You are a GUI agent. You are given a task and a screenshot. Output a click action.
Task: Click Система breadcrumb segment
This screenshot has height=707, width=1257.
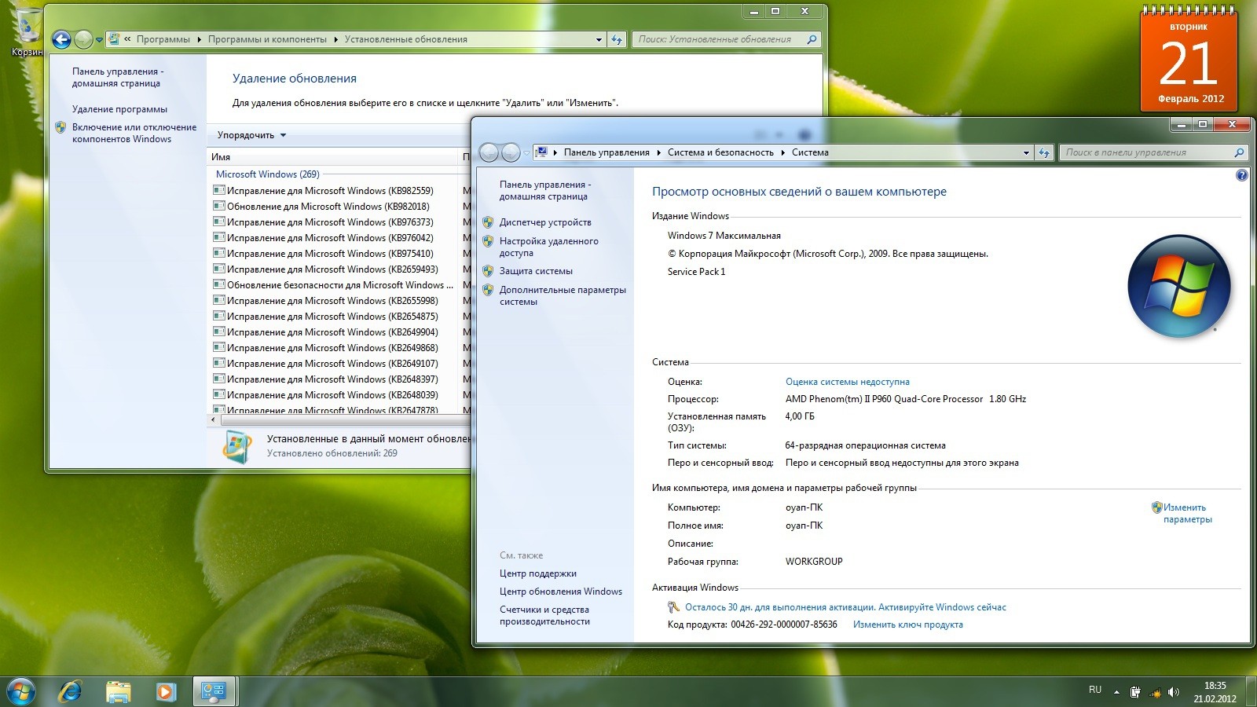pos(810,152)
